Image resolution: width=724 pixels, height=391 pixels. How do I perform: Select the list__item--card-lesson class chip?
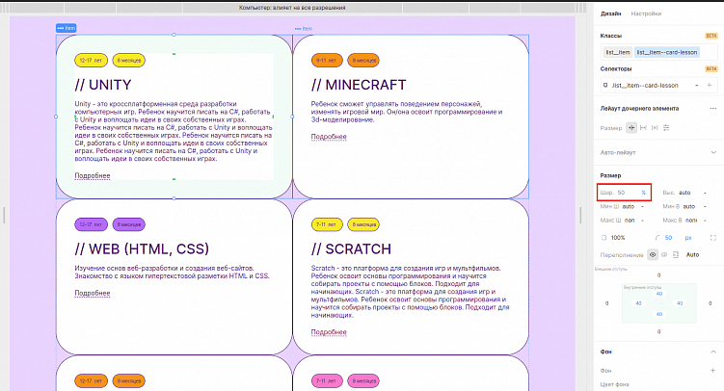[x=667, y=53]
